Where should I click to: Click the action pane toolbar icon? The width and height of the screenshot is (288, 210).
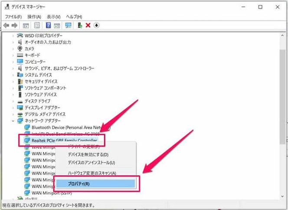57,26
